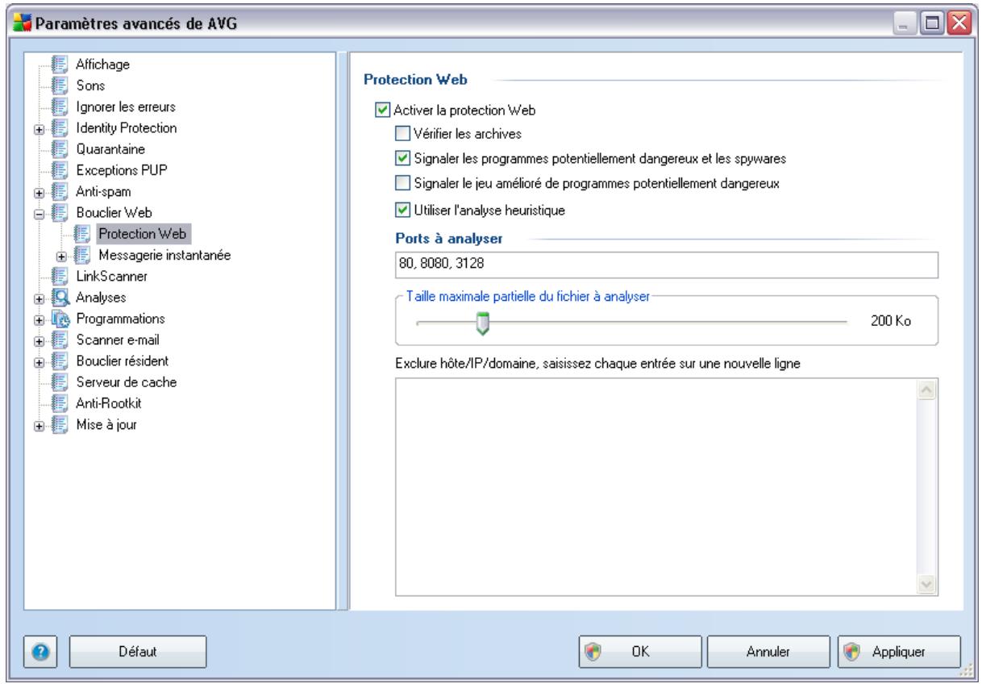Expand the Programmations node

[x=38, y=319]
